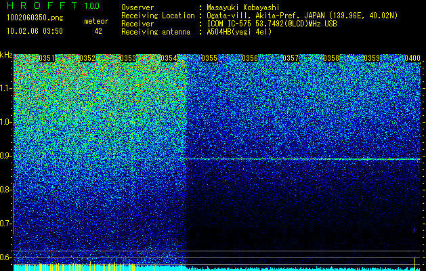Click the 0.8 kHz frequency axis label
Image resolution: width=426 pixels, height=271 pixels.
[x=6, y=190]
